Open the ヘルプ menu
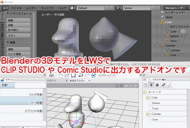 [x=62, y=8]
